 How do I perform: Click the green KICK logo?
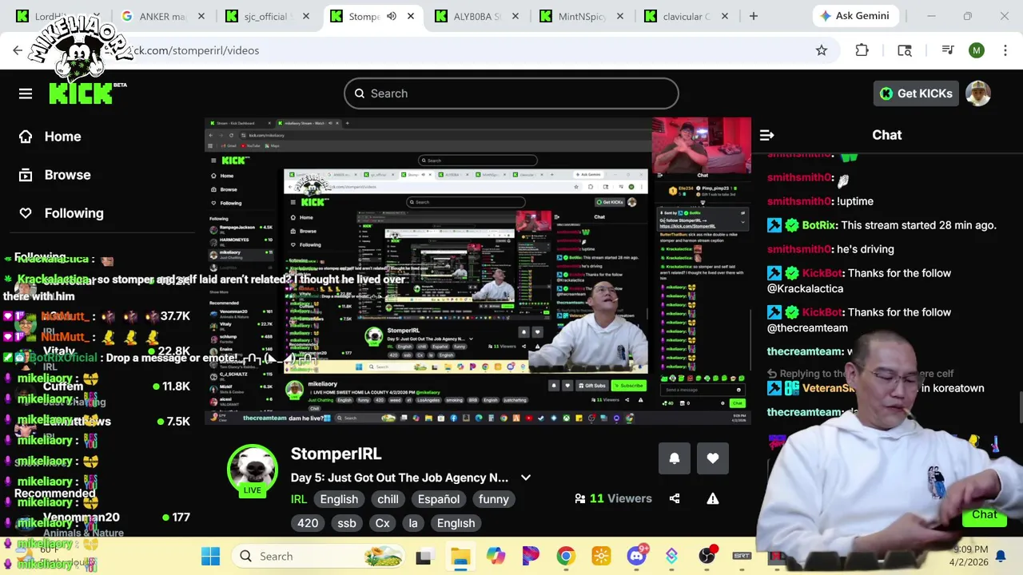(x=82, y=93)
